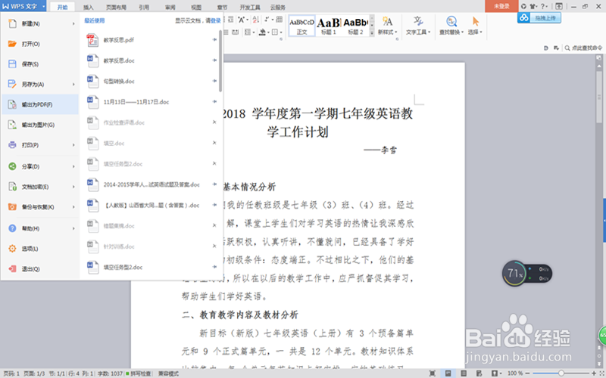Click the 拖拽上传 cloud upload button

(539, 17)
